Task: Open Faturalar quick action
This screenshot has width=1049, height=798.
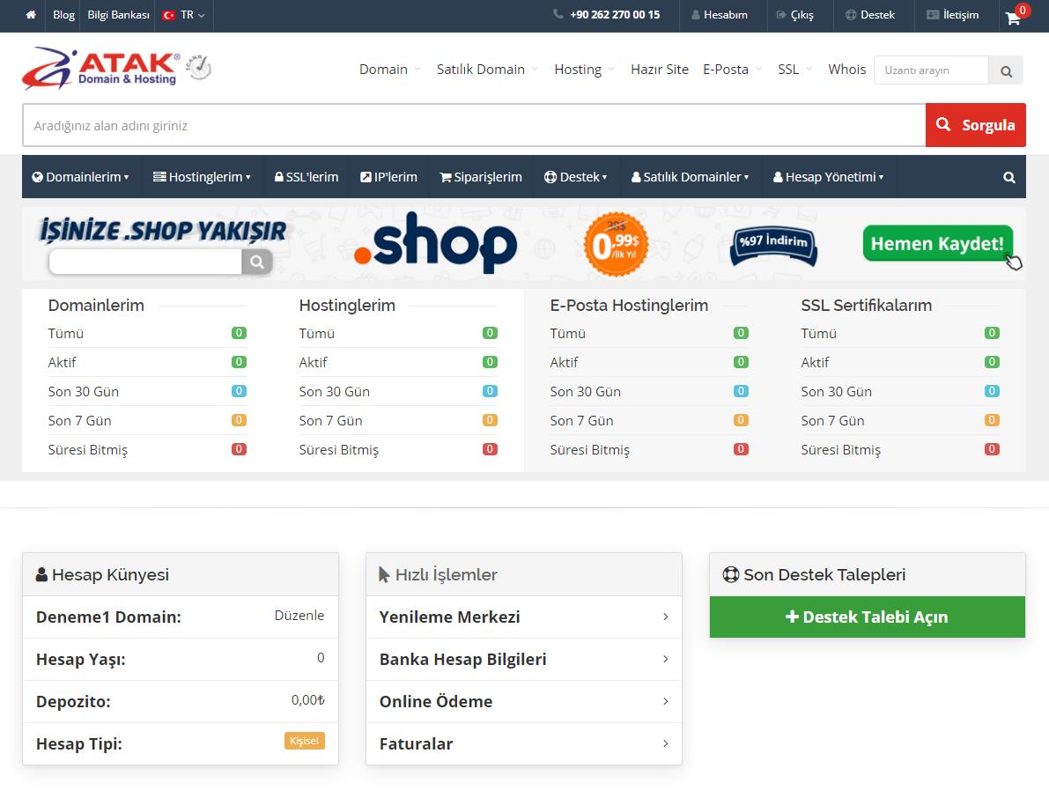Action: point(524,743)
